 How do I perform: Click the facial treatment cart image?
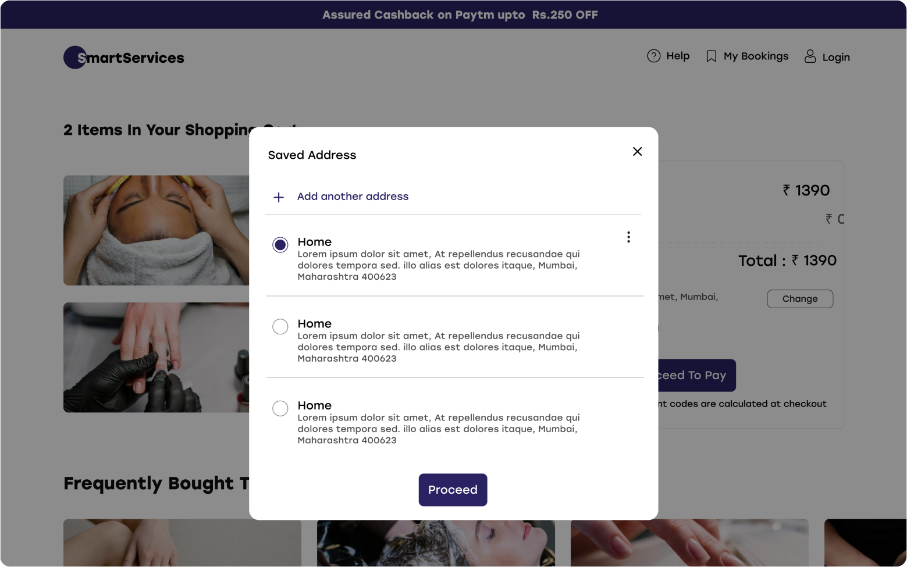[156, 230]
